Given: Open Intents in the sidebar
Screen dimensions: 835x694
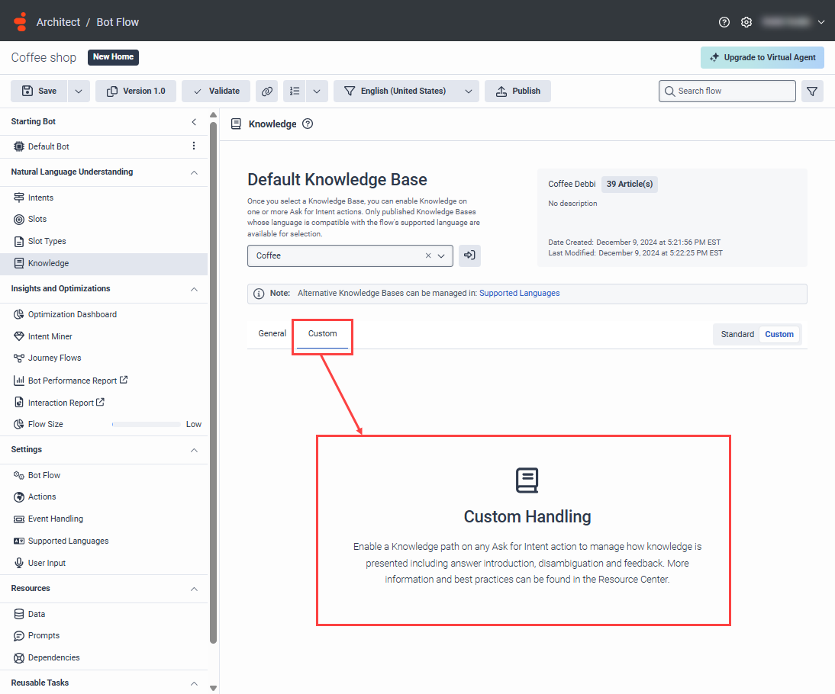Looking at the screenshot, I should click(x=40, y=198).
